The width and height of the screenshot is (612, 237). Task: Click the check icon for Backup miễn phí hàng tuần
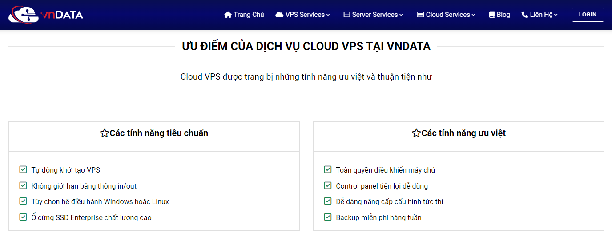pos(328,217)
